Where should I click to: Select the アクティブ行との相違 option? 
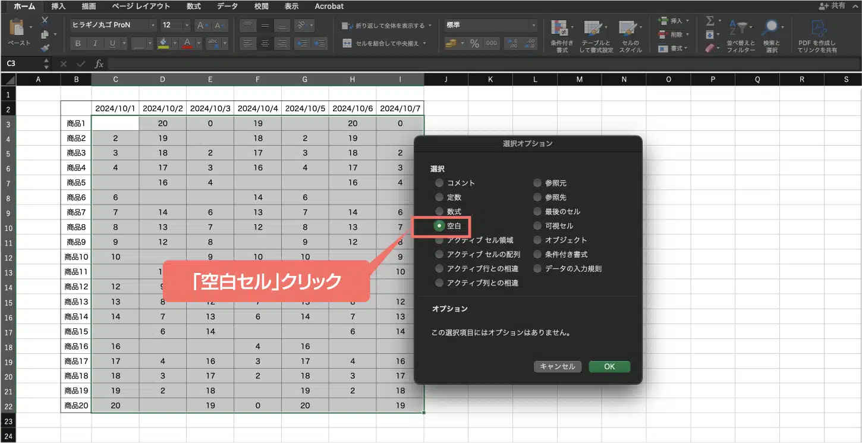pos(439,269)
